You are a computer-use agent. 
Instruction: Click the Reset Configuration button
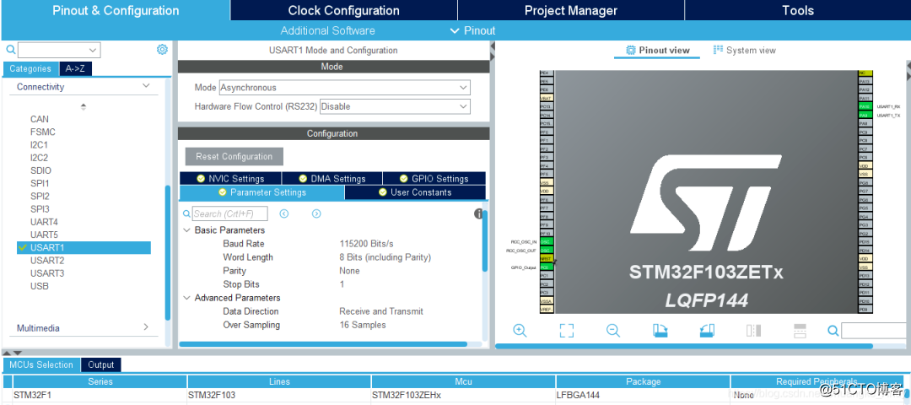pyautogui.click(x=234, y=156)
